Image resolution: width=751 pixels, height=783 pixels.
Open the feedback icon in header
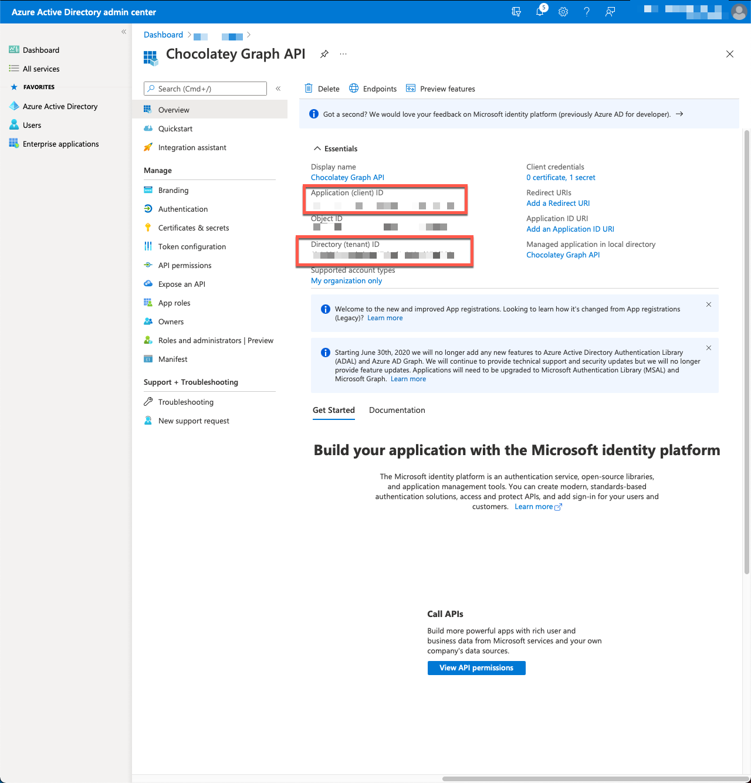pos(610,12)
